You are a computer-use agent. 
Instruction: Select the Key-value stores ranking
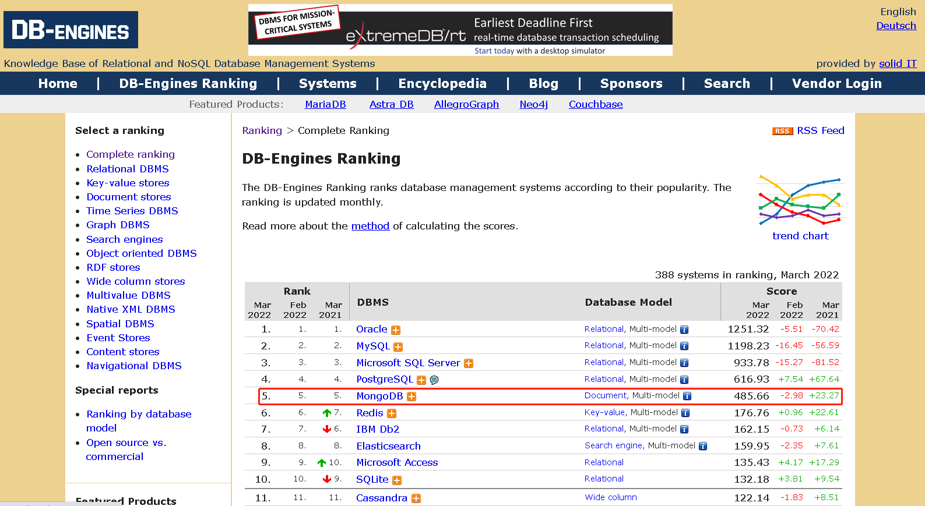(128, 183)
